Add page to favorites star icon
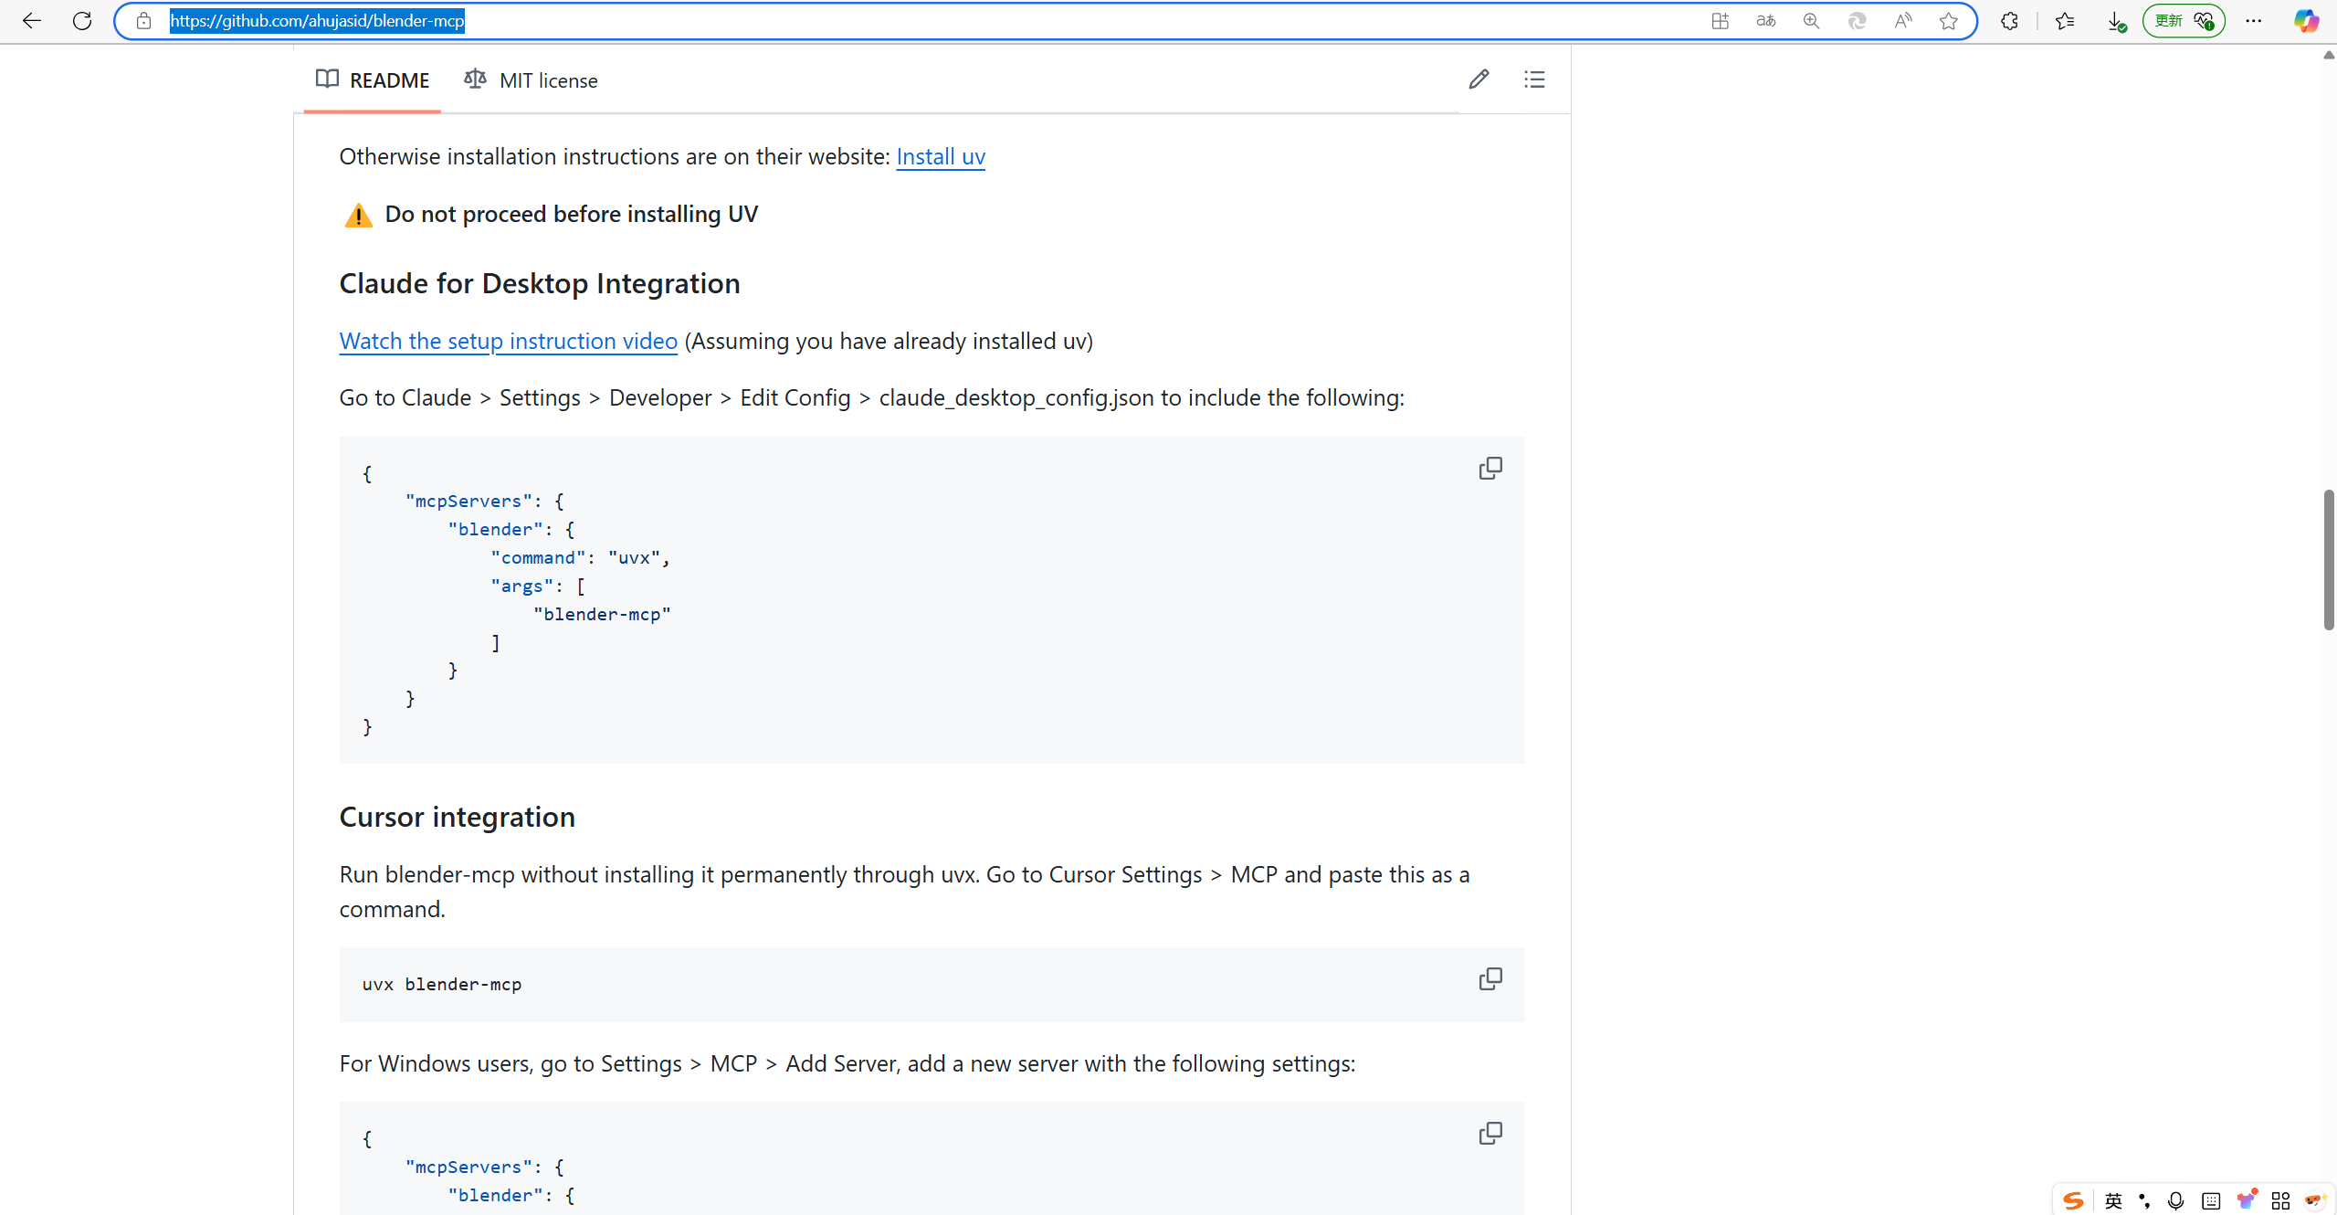Image resolution: width=2337 pixels, height=1215 pixels. pos(1949,21)
